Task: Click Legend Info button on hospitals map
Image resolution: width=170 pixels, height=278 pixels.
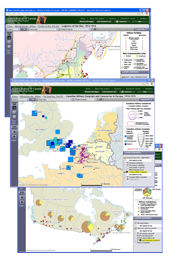Action: 145,100
